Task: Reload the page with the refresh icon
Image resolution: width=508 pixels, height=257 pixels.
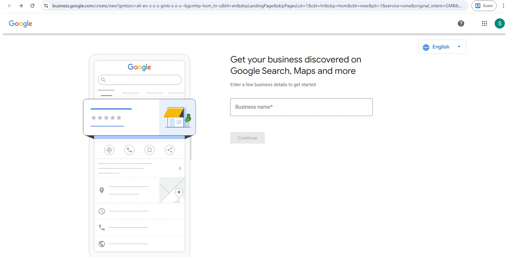Action: pos(32,6)
